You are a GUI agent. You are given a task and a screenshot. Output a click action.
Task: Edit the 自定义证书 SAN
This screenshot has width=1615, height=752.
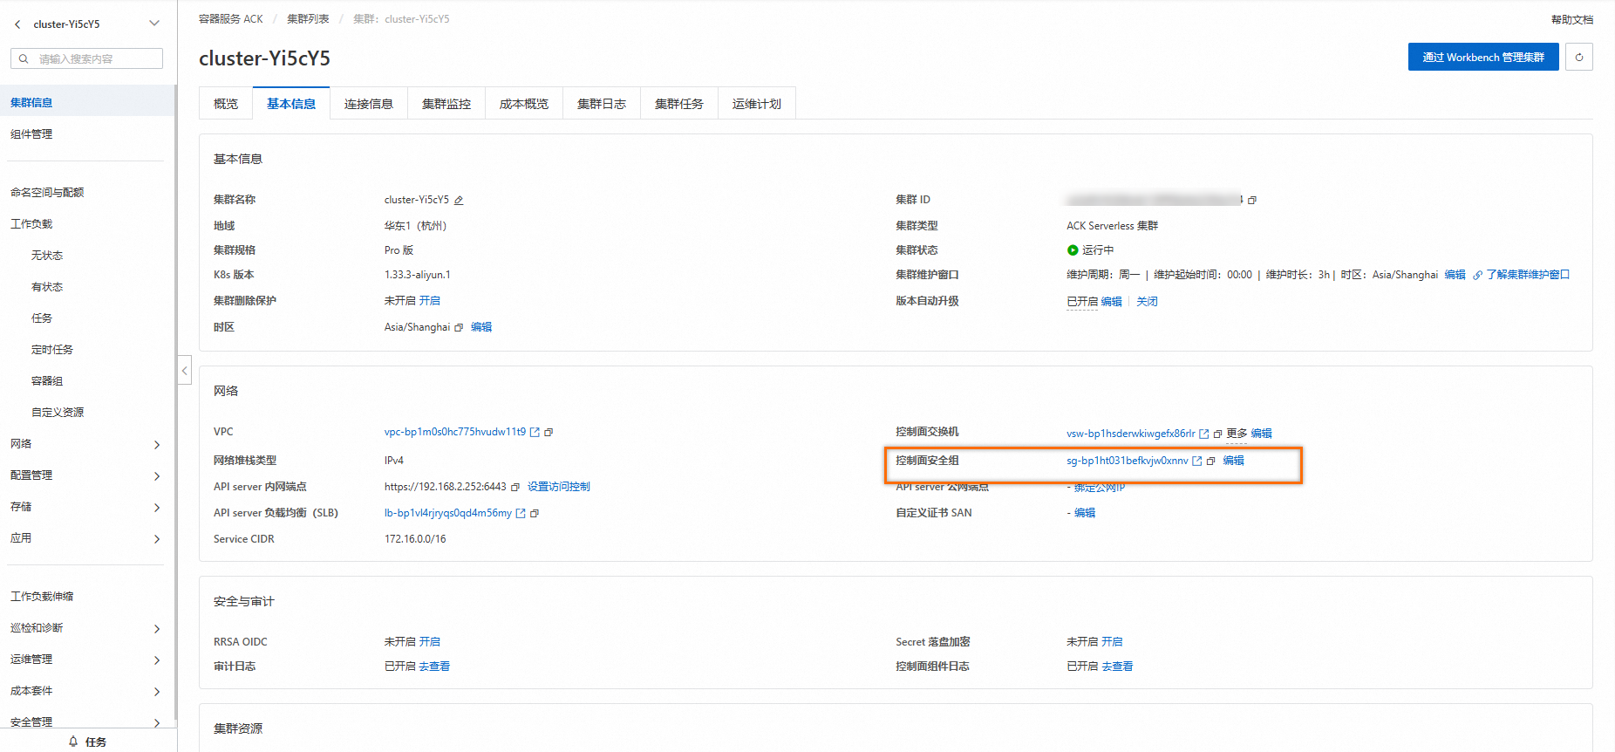tap(1085, 513)
